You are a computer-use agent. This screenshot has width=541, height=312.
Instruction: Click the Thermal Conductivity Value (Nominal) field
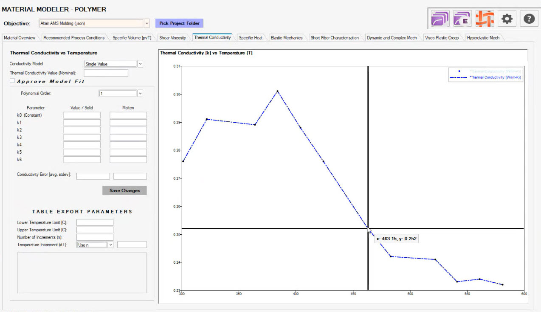pyautogui.click(x=106, y=73)
